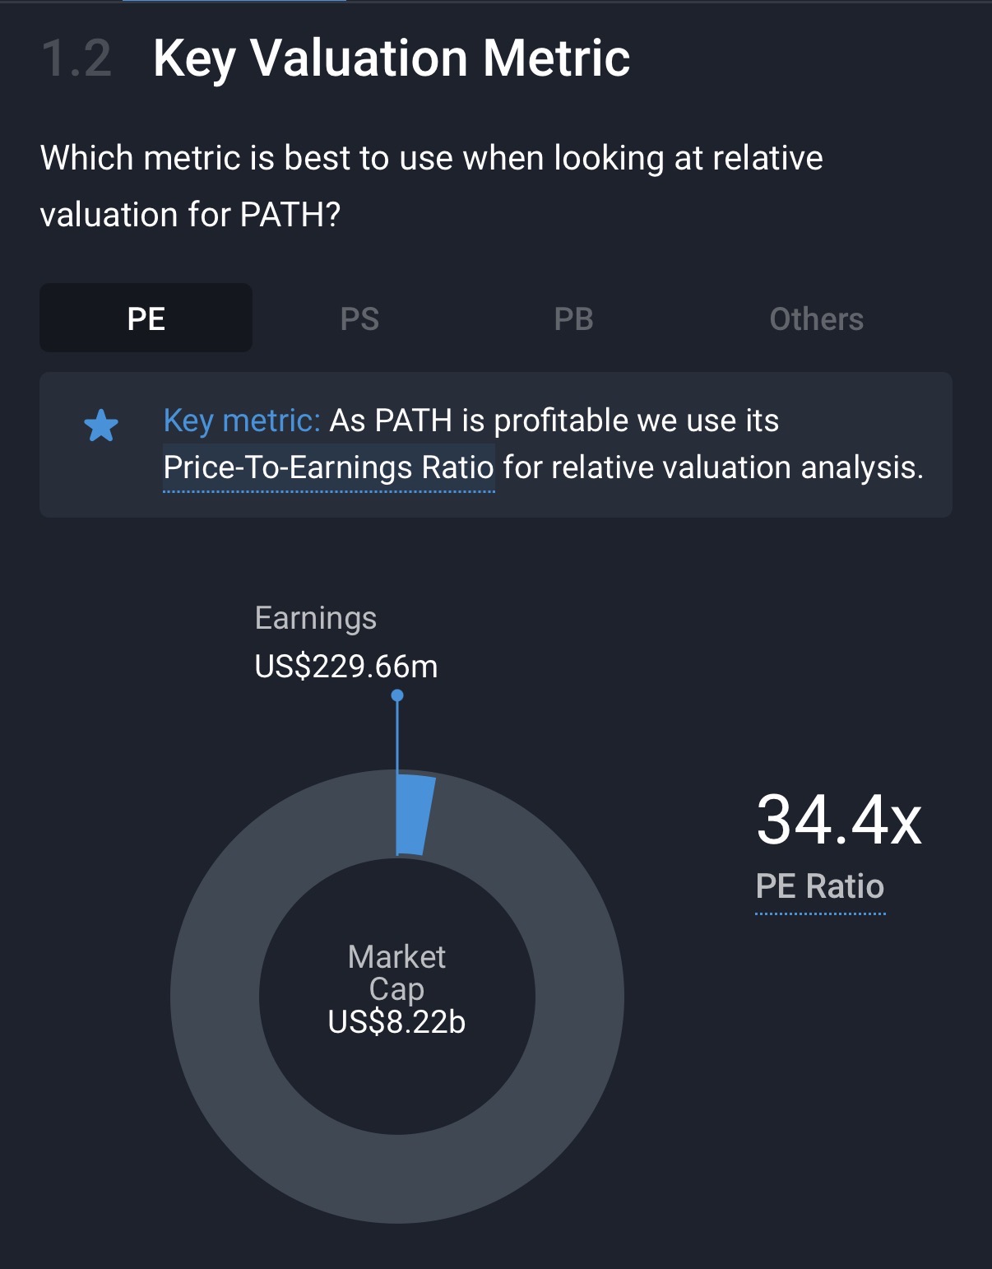Image resolution: width=992 pixels, height=1269 pixels.
Task: Click the blue star icon
Action: click(x=101, y=425)
